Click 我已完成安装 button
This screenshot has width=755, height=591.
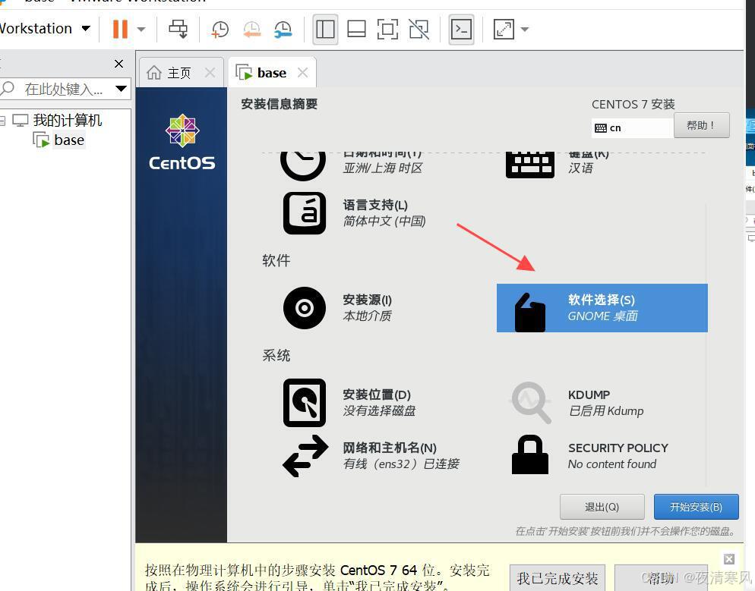pyautogui.click(x=557, y=577)
